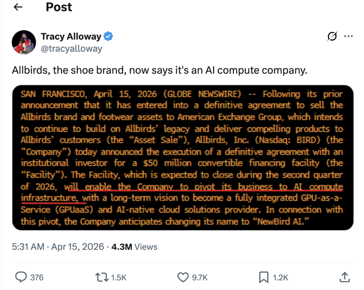Like the post with the heart icon
Screen dimensions: 364x290
tap(183, 277)
